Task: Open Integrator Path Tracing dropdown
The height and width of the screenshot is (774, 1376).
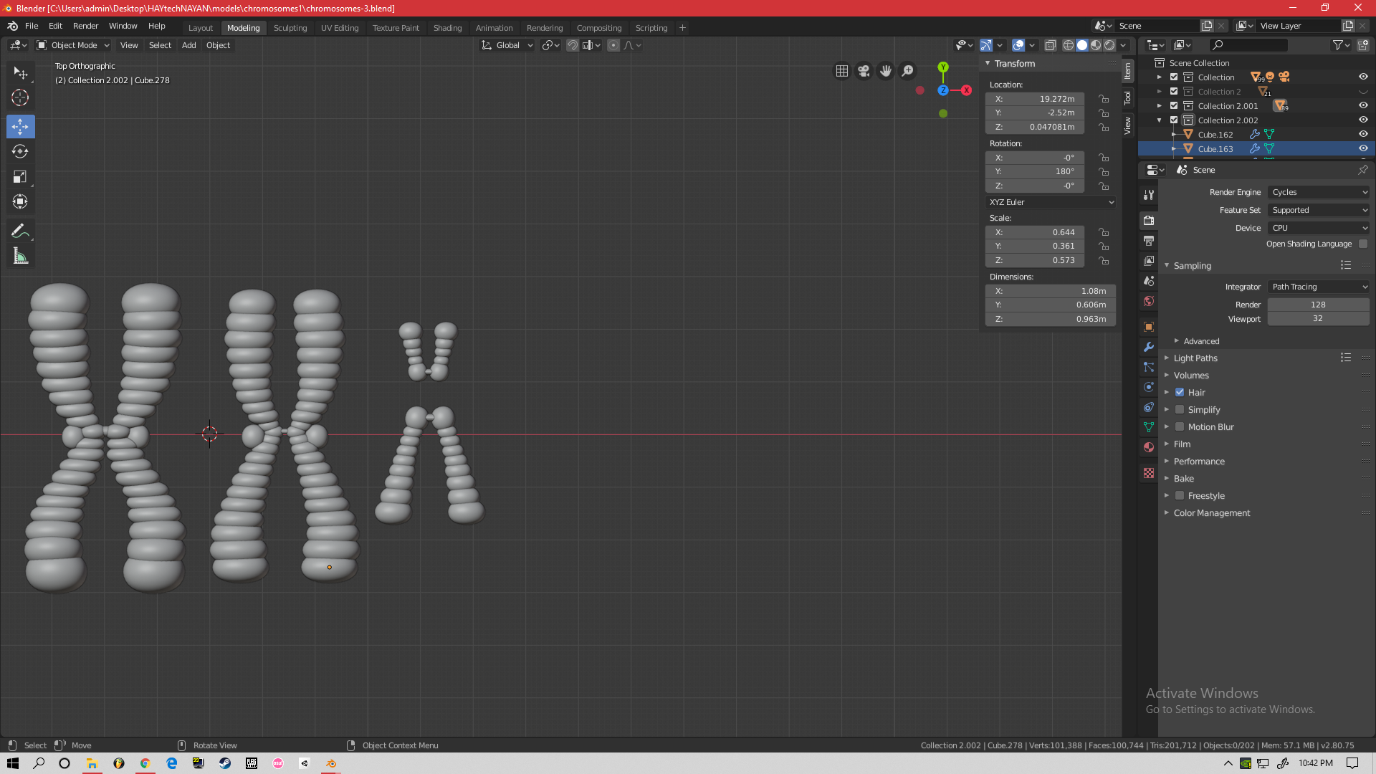Action: (1319, 287)
